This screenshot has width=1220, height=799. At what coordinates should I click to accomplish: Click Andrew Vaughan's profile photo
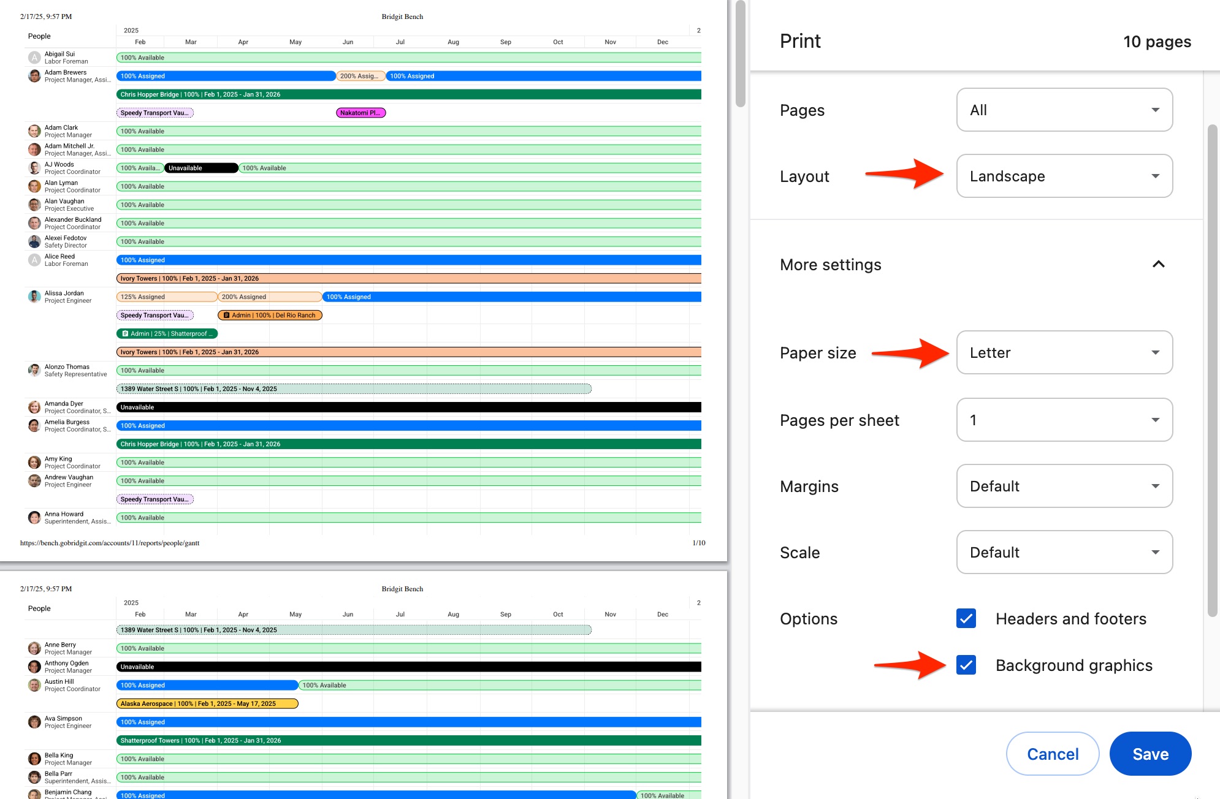click(x=35, y=480)
